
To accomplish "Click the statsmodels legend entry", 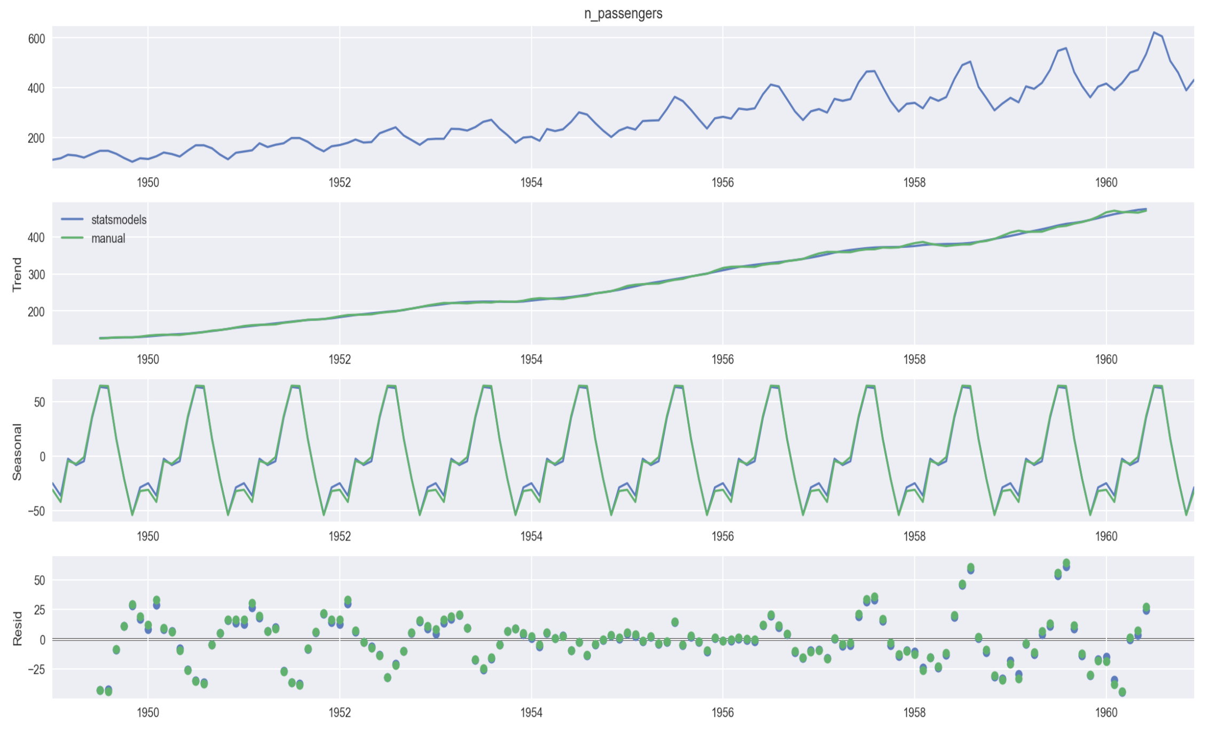I will tap(119, 220).
